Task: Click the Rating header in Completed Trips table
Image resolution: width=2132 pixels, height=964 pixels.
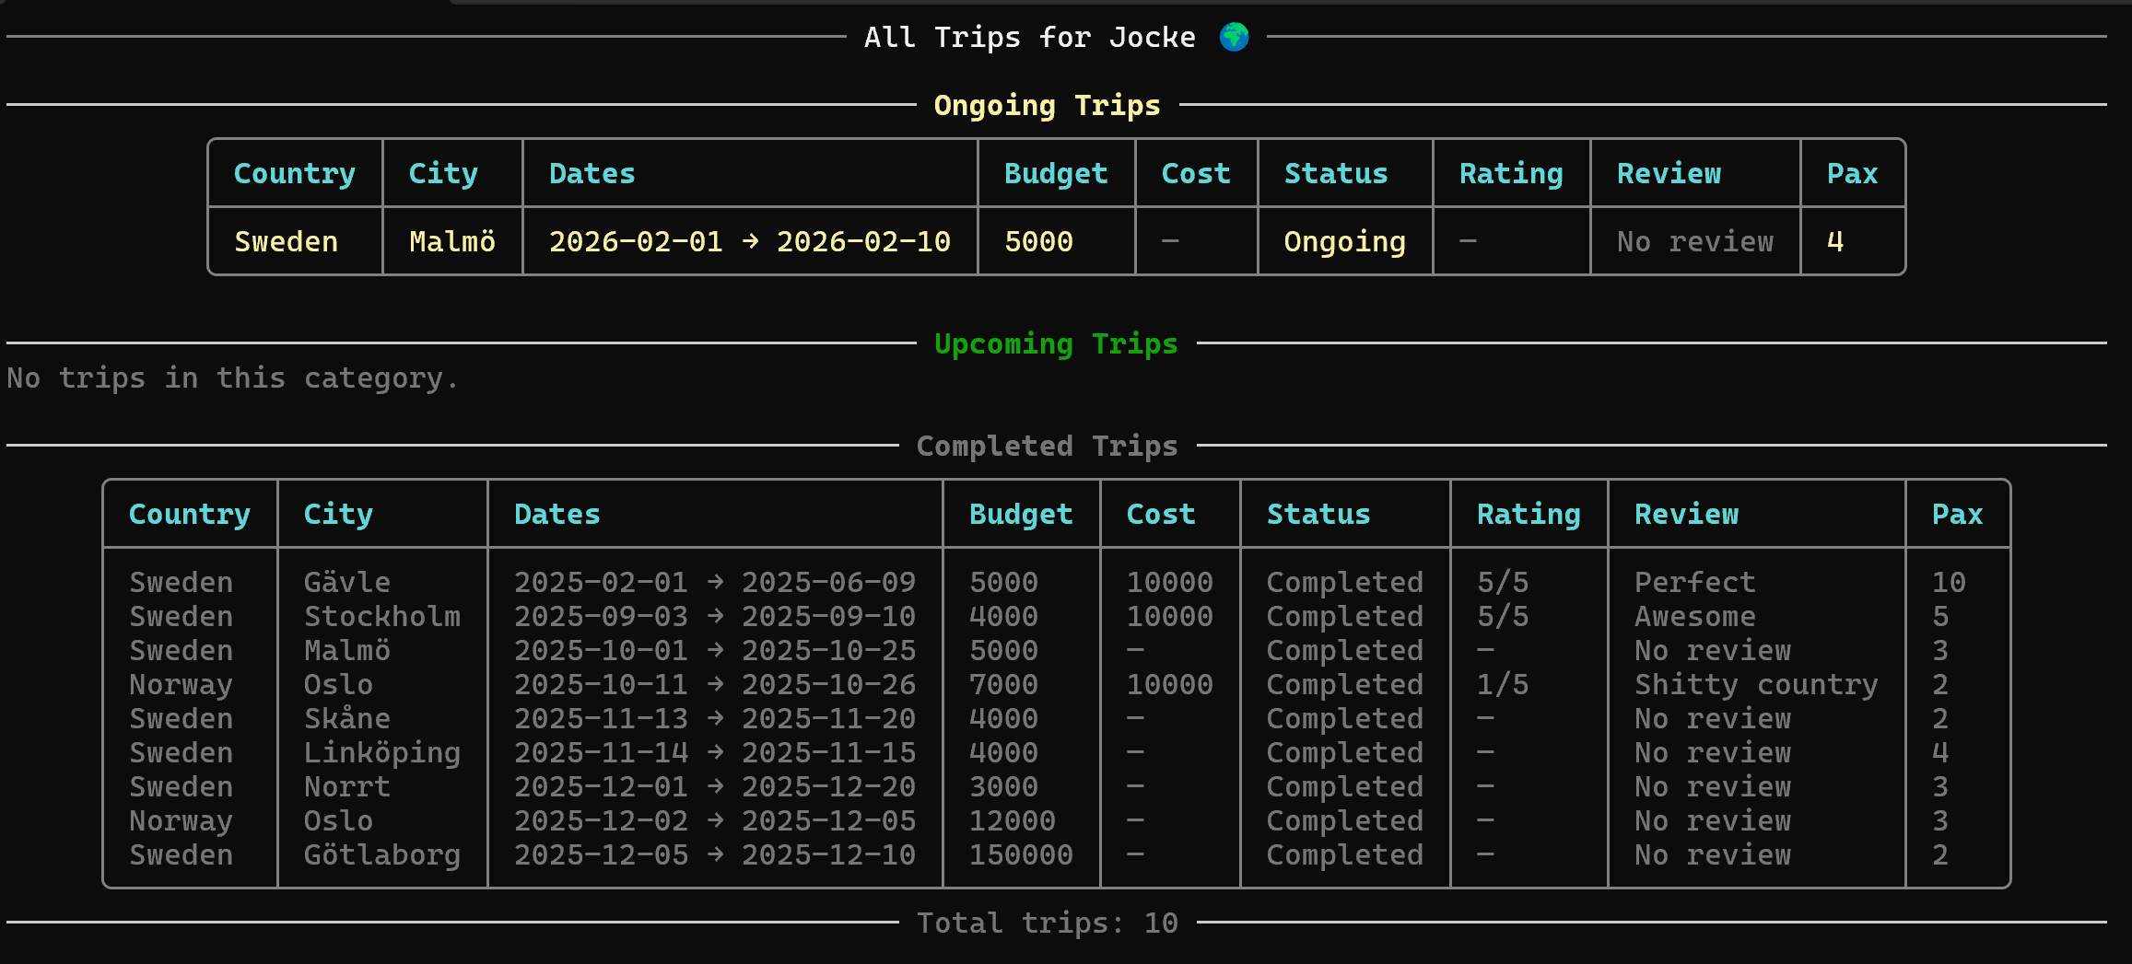Action: pyautogui.click(x=1528, y=514)
